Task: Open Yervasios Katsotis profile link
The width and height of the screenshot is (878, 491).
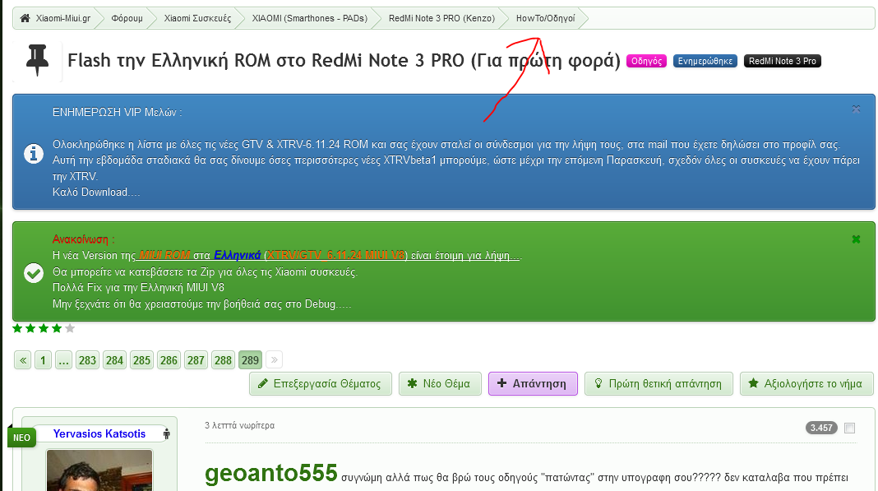Action: pyautogui.click(x=99, y=433)
